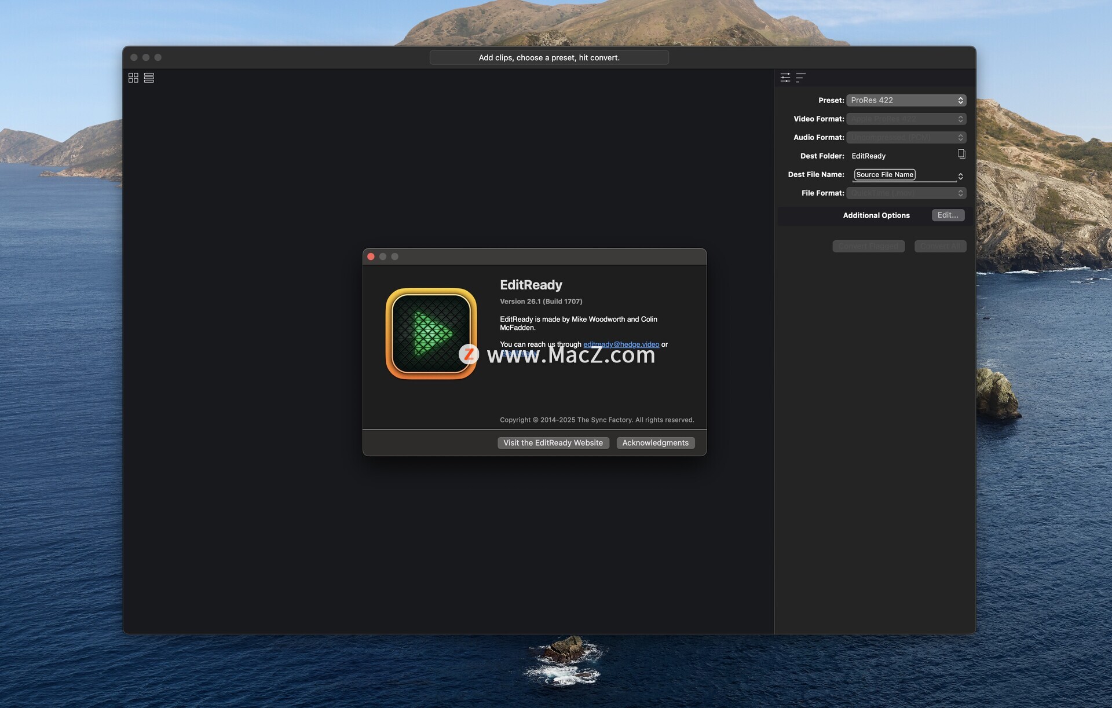Close the About EditReady window

[x=371, y=256]
